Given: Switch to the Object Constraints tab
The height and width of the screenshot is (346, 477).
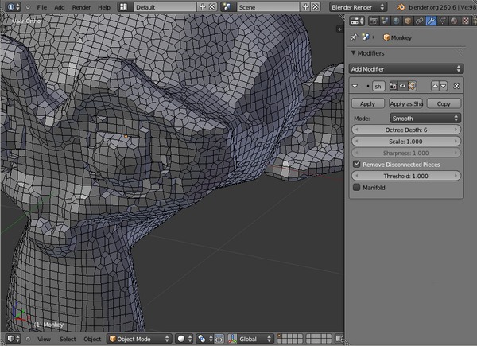Looking at the screenshot, I should tap(419, 21).
